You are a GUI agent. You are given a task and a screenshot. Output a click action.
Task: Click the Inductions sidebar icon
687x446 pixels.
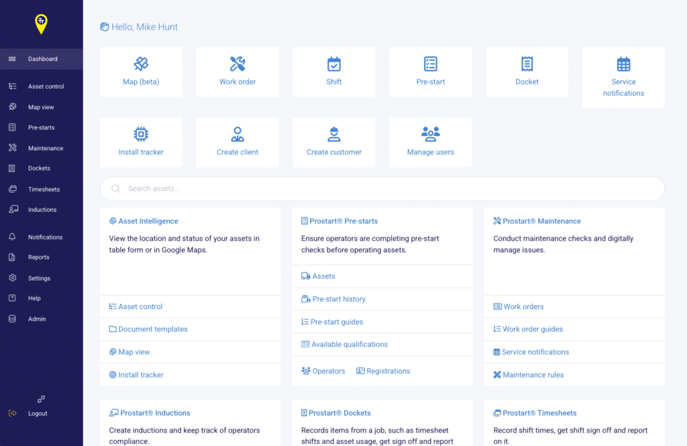pos(13,209)
